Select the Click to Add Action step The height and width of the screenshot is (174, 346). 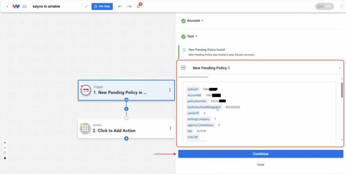[x=126, y=128]
